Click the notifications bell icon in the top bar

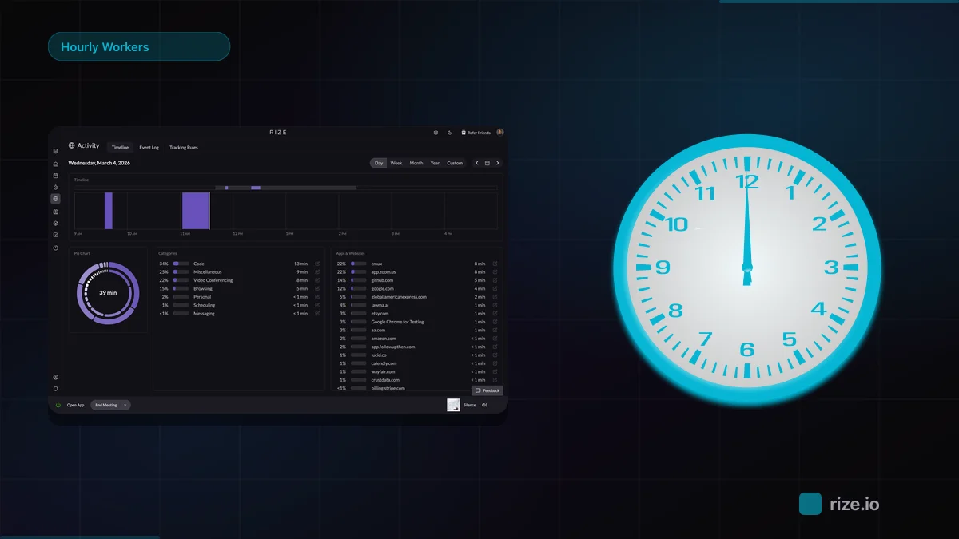pyautogui.click(x=436, y=133)
